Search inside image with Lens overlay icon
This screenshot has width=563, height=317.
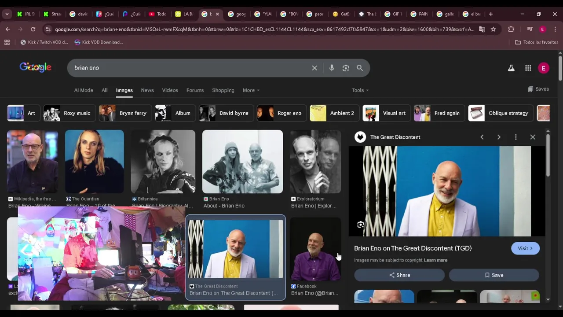360,225
